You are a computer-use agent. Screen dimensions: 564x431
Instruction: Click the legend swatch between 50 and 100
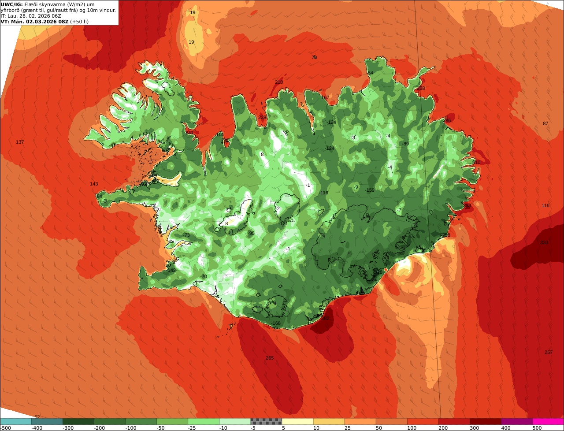point(391,421)
